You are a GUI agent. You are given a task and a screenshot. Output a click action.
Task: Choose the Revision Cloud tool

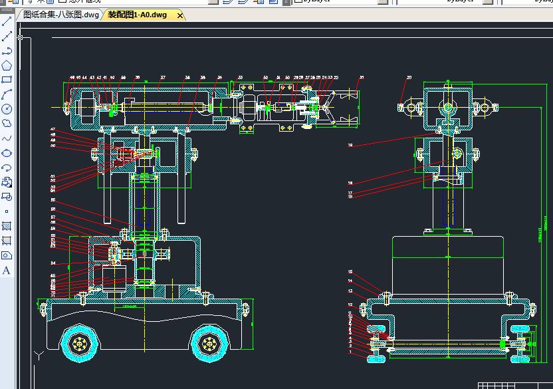(x=7, y=123)
